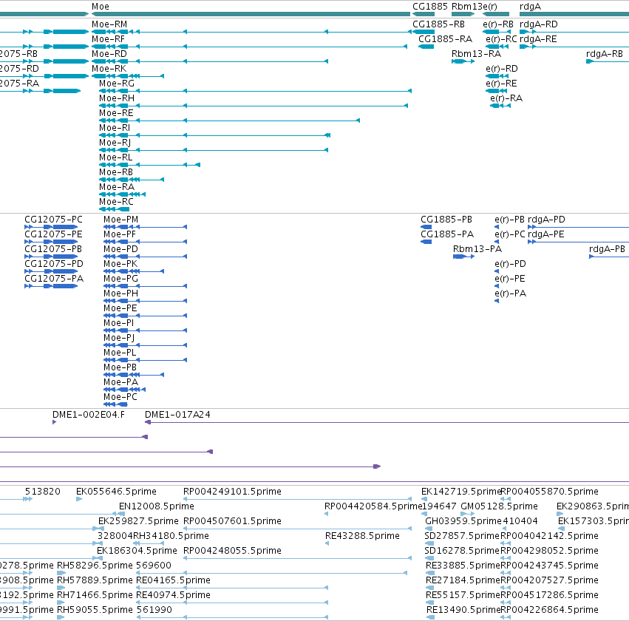Click the rdgA-RD transcript label
Screen dimensions: 629x621
(x=538, y=24)
